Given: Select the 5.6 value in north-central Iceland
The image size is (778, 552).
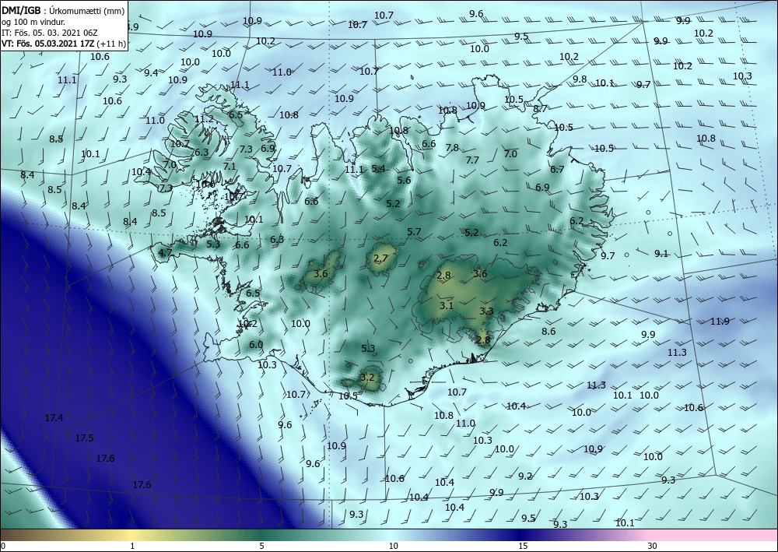Looking at the screenshot, I should click(x=404, y=180).
